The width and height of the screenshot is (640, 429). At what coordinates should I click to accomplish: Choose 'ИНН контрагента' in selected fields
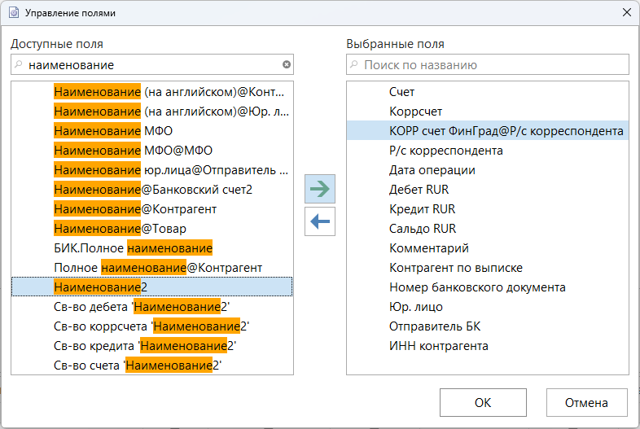click(x=438, y=346)
